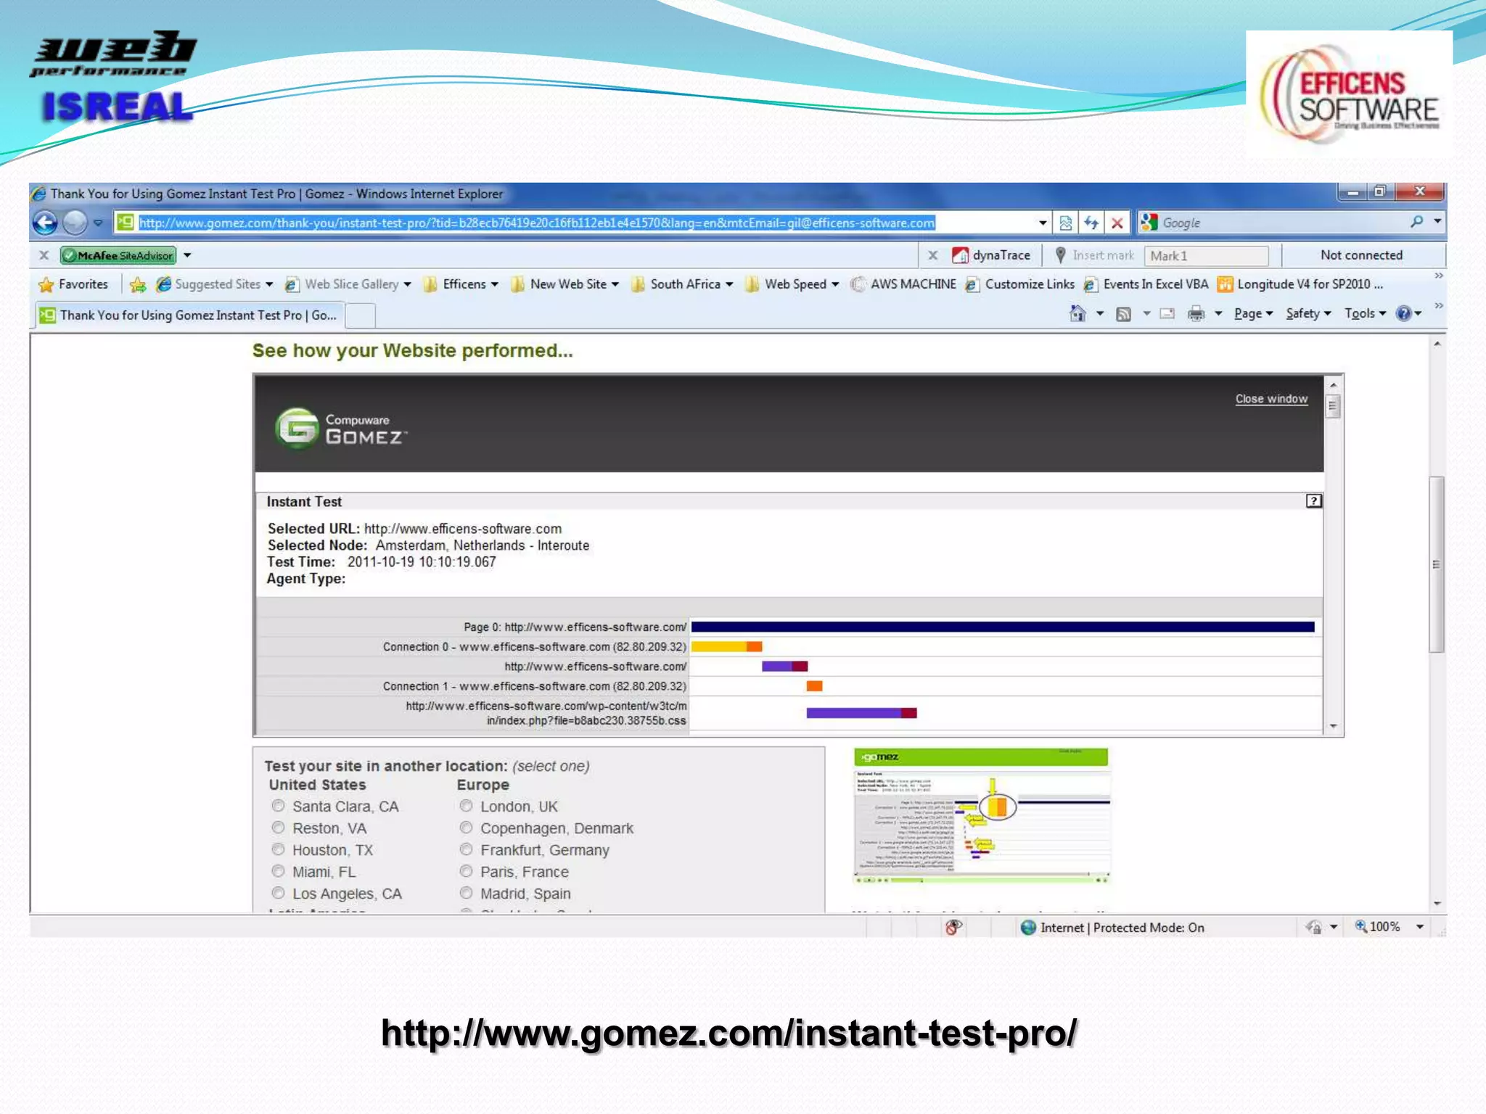
Task: Select the Santa Clara, CA radio button
Action: pos(278,806)
